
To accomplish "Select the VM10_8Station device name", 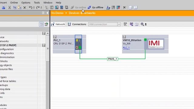I will click(132, 40).
